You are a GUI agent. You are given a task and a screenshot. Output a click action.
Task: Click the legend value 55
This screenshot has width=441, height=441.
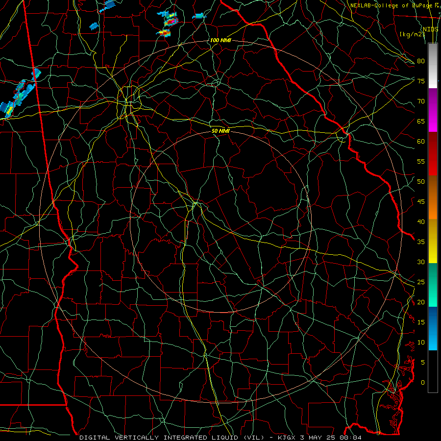click(x=421, y=161)
